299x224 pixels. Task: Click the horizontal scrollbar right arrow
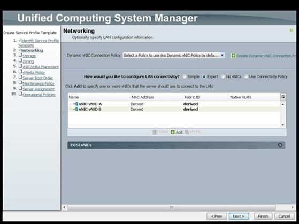click(293, 207)
